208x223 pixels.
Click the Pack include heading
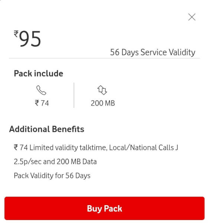click(x=39, y=73)
